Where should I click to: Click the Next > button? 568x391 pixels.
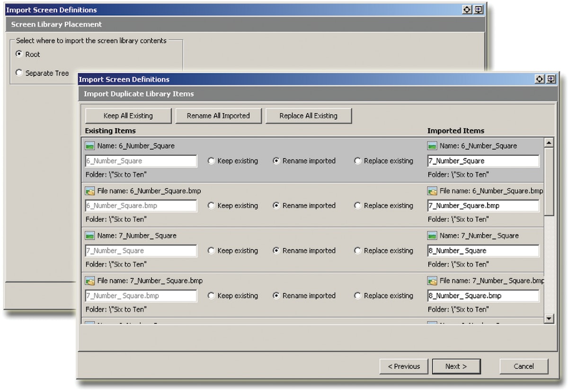(456, 366)
